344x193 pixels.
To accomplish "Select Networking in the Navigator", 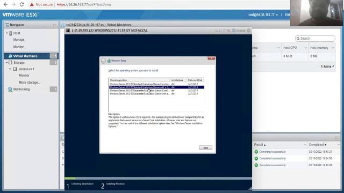I will pos(21,90).
